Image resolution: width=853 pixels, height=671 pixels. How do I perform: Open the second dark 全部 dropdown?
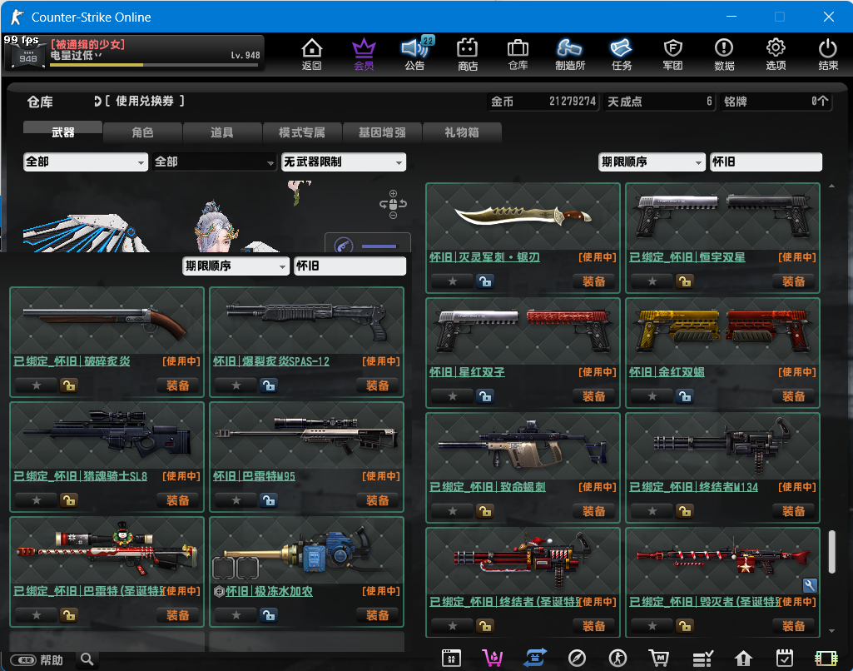(214, 162)
